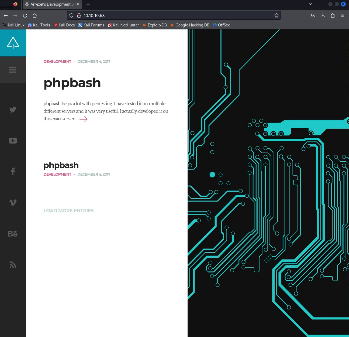The image size is (349, 337).
Task: Click the inline phpbash link in paragraph
Action: click(x=52, y=104)
